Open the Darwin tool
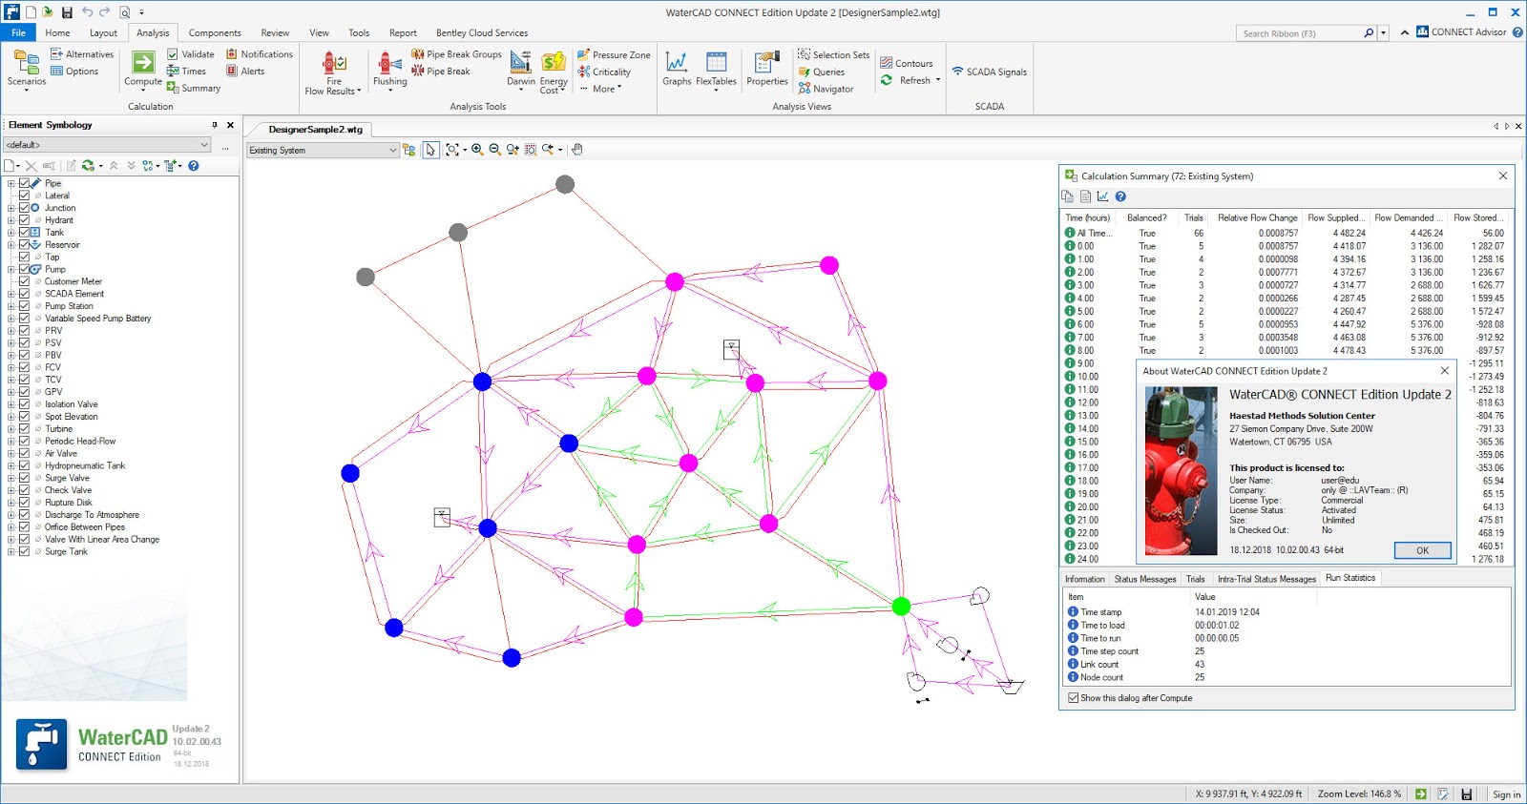 point(521,70)
